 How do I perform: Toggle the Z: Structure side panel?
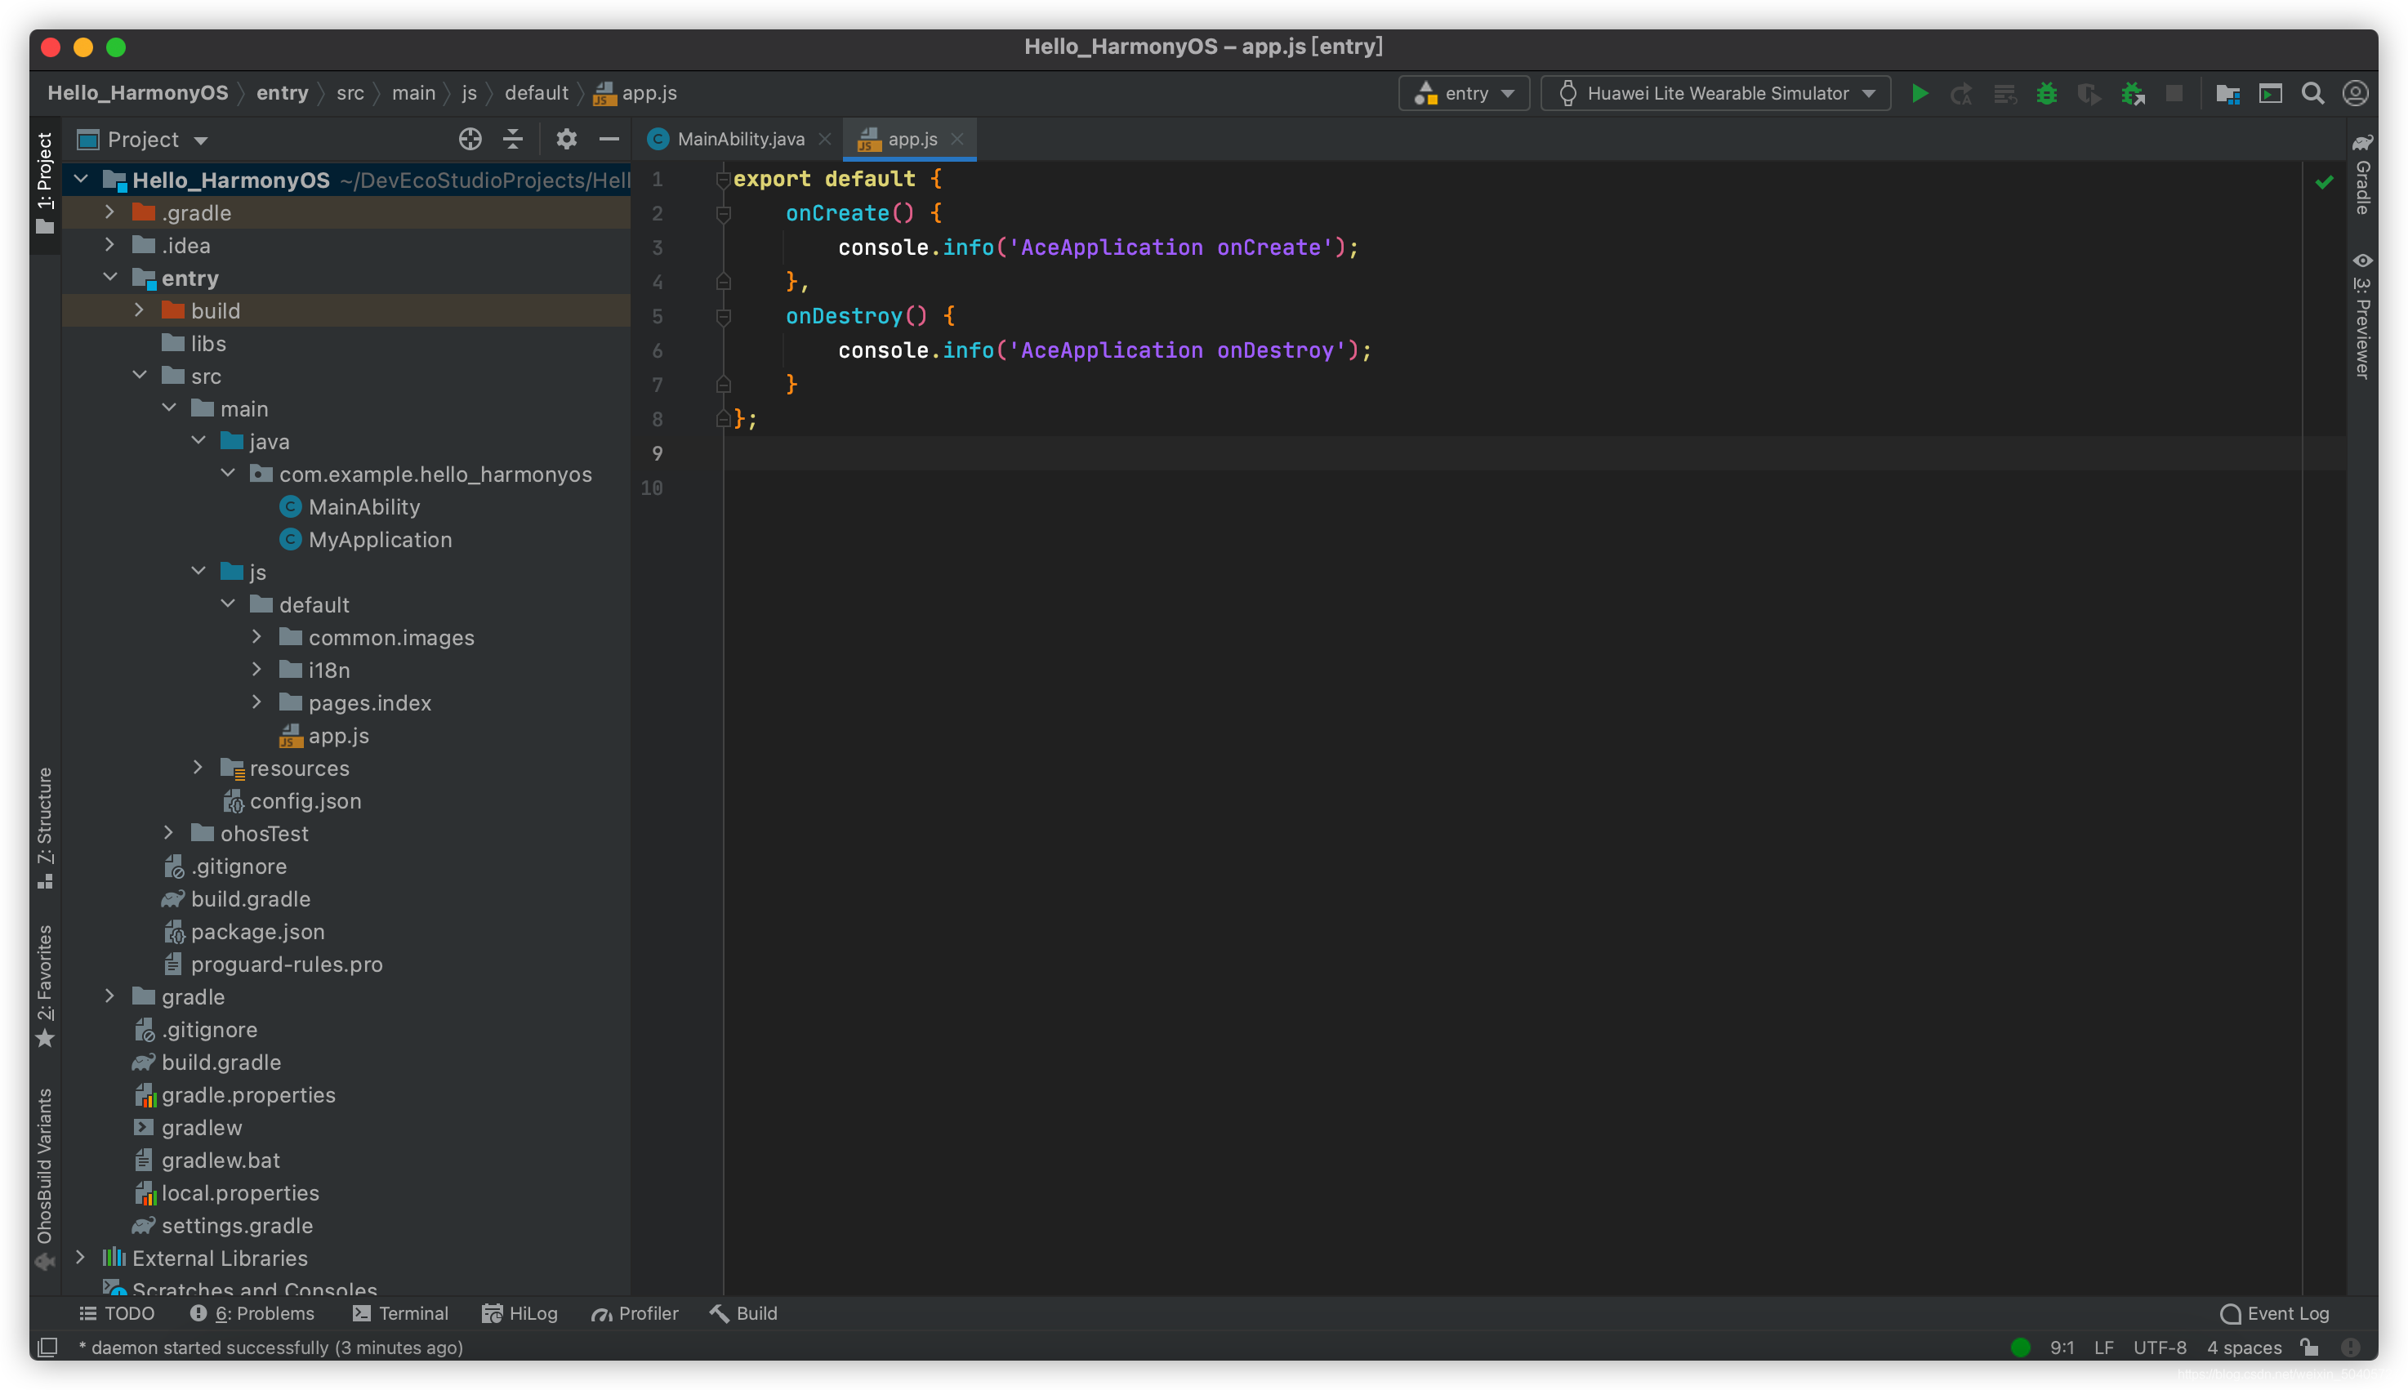point(45,827)
